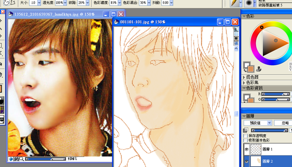Click the clone color rubber stamp icon
292x167 pixels.
click(x=259, y=69)
